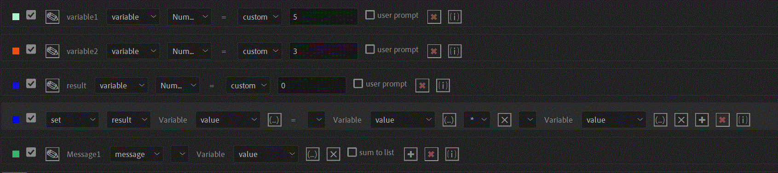The image size is (778, 173).
Task: Click the value field containing 5
Action: tap(323, 17)
